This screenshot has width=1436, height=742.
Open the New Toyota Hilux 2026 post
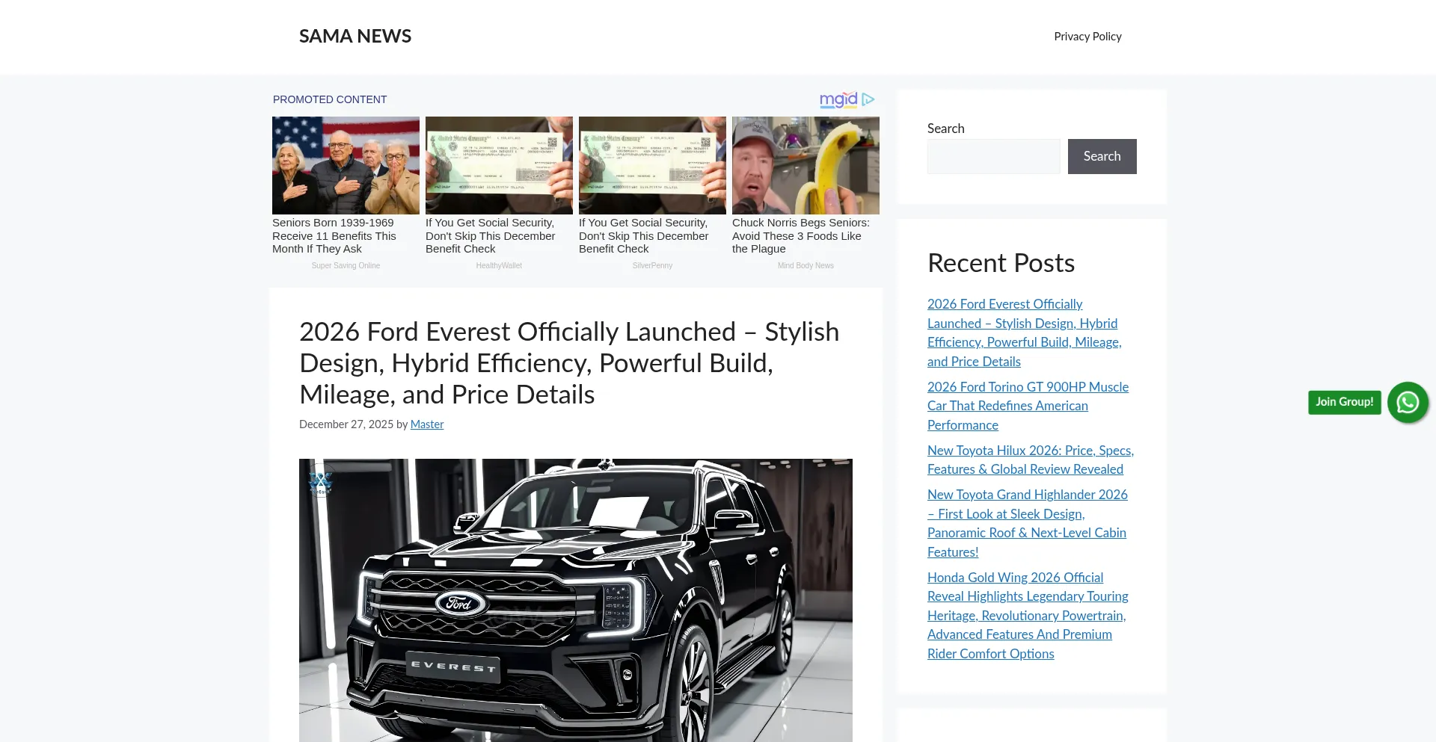tap(1030, 460)
